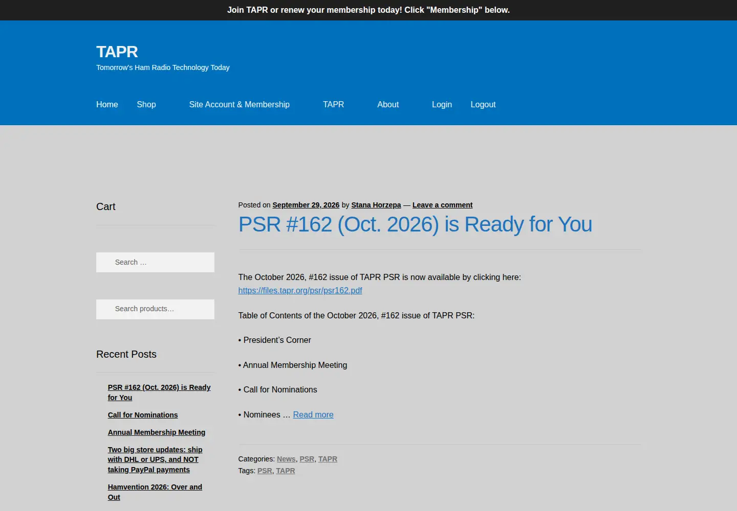Viewport: 737px width, 511px height.
Task: Focus the 'Search products…' field
Action: (x=155, y=309)
